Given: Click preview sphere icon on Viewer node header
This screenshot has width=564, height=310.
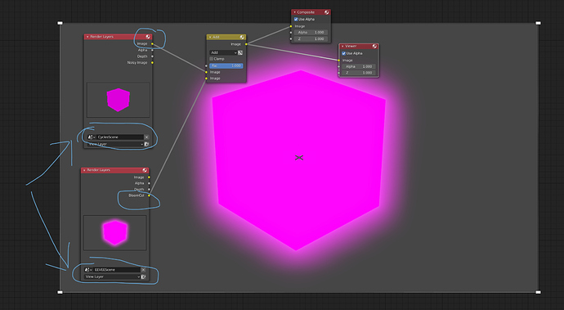Looking at the screenshot, I should (x=374, y=46).
